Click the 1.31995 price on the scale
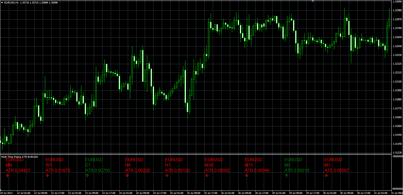The width and height of the screenshot is (403, 195). pyautogui.click(x=397, y=91)
